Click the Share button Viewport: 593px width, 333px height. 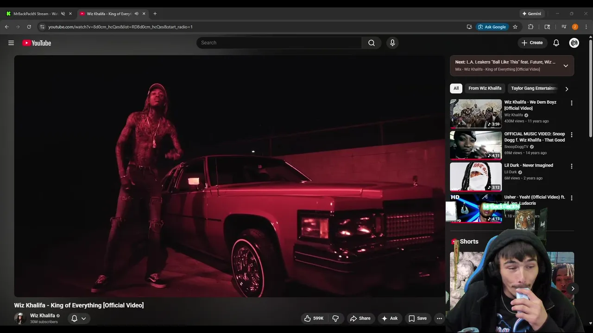[360, 318]
